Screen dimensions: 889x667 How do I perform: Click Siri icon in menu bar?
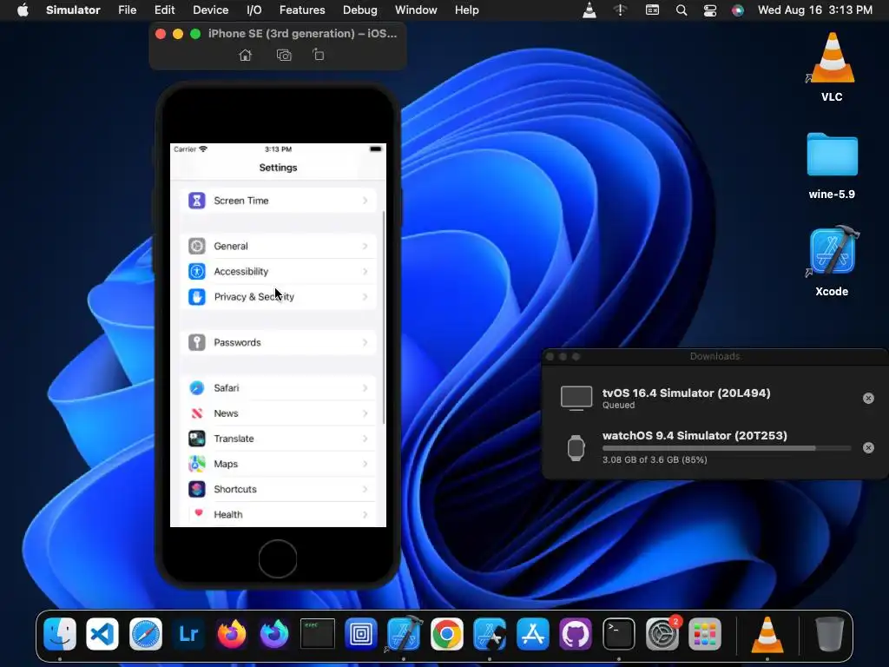click(738, 10)
